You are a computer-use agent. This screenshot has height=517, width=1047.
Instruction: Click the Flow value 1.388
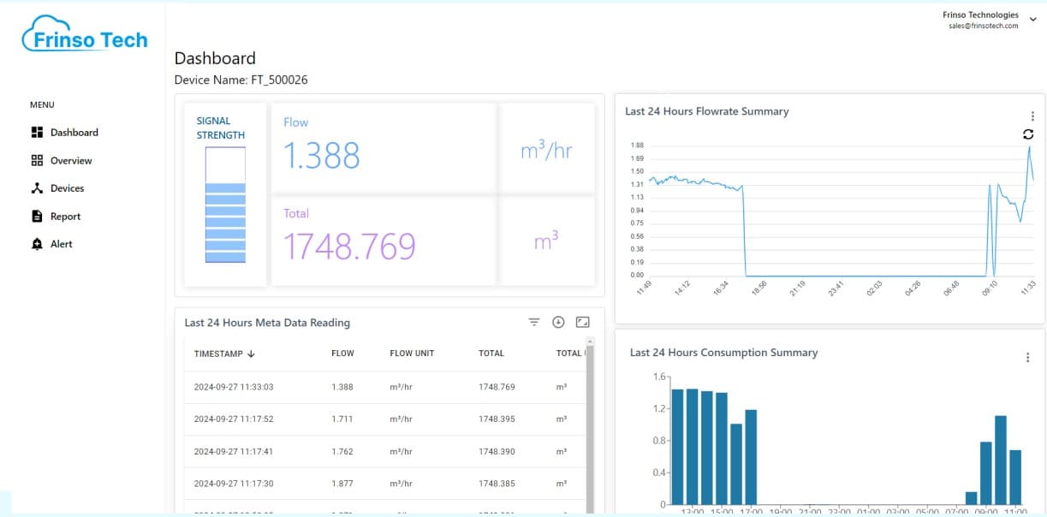click(322, 156)
